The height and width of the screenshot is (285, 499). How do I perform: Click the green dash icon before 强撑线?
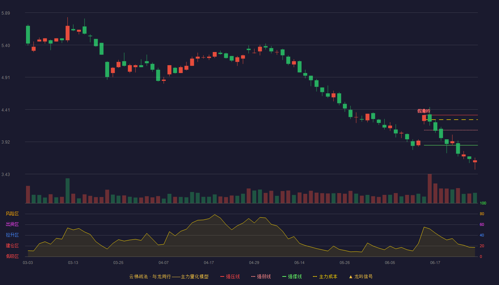[284, 276]
